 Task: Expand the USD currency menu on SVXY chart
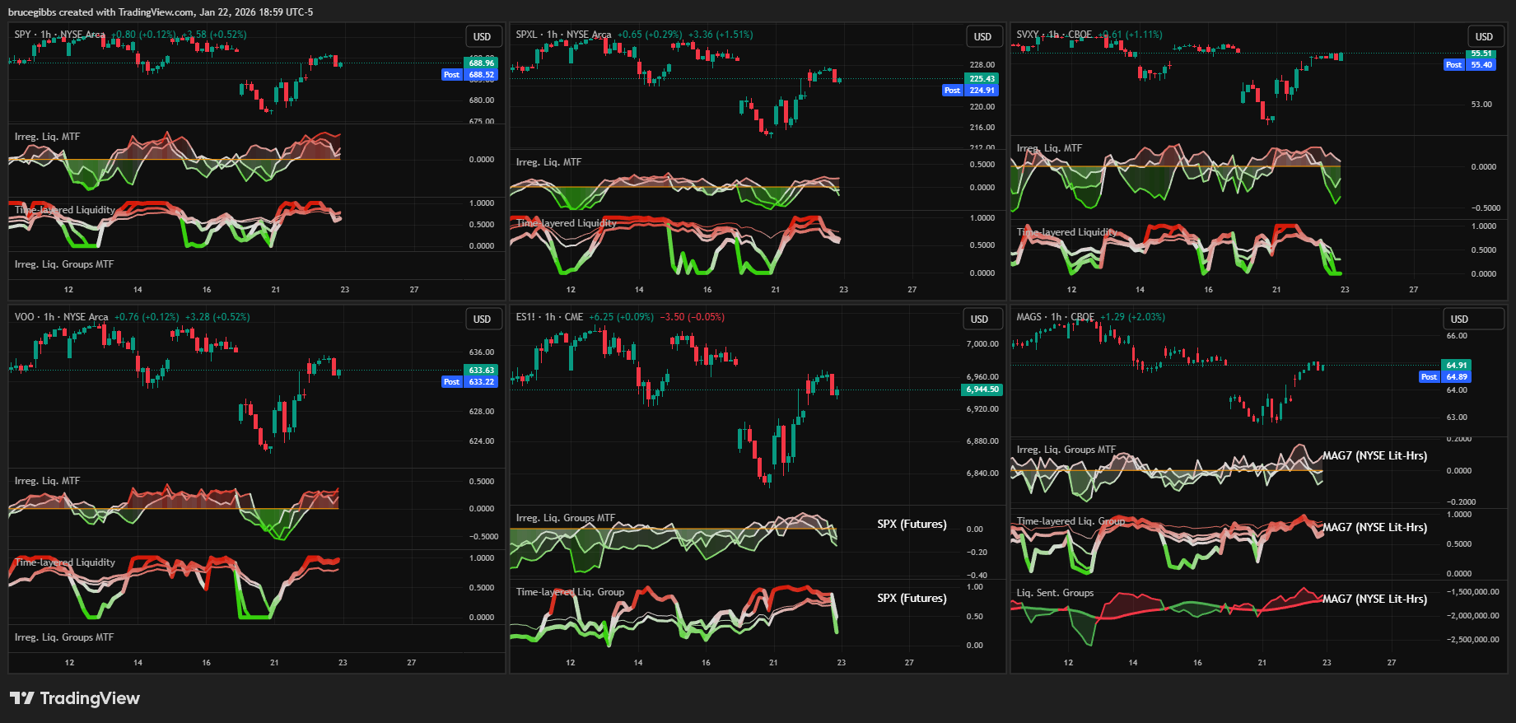(1484, 37)
